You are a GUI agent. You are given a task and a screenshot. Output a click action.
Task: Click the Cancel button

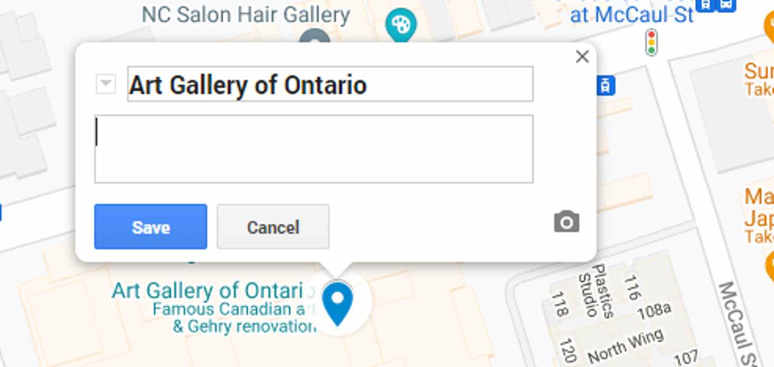point(272,227)
